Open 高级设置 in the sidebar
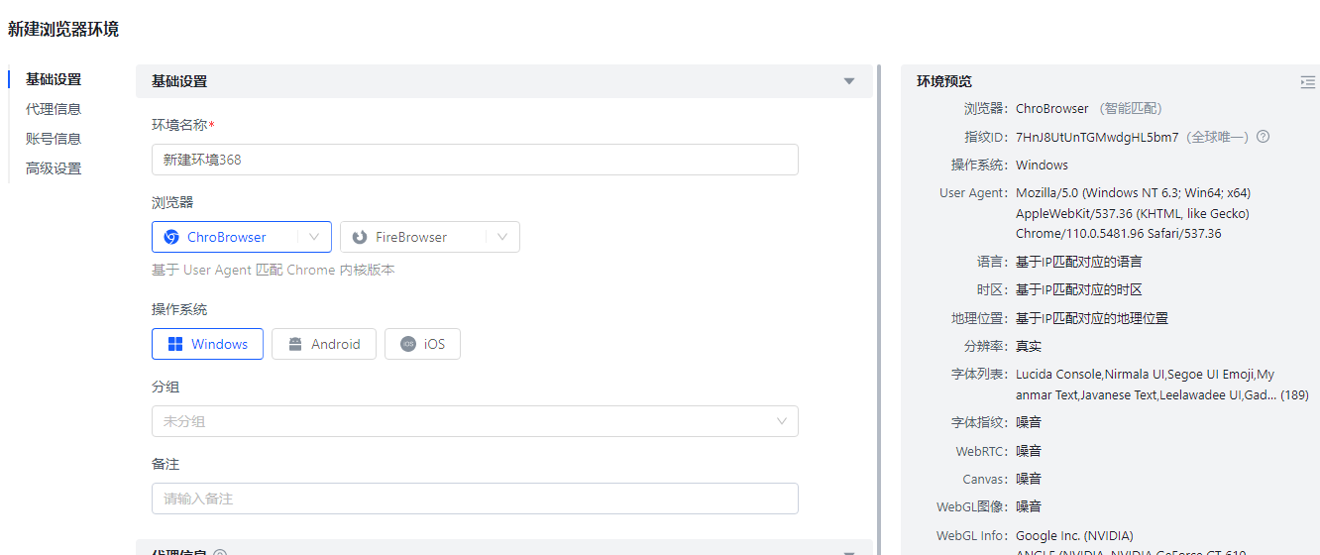 coord(54,168)
